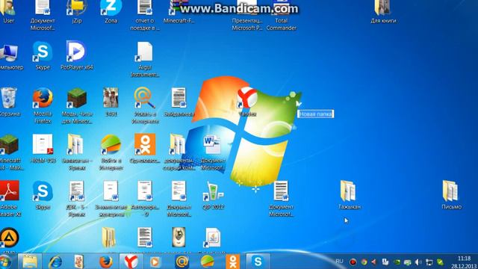Screen dimensions: 478x269
Task: Launch Internet Explorer from the taskbar
Action: 55,262
